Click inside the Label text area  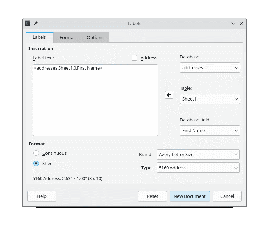(x=95, y=101)
